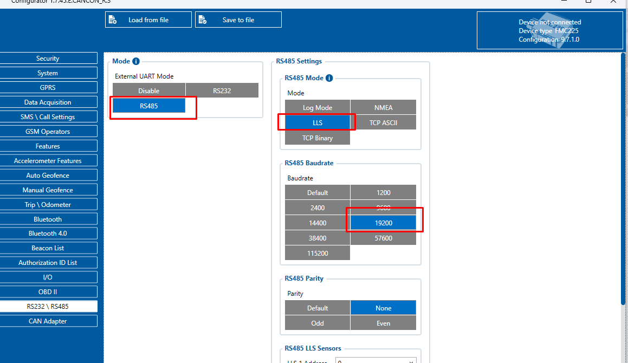The image size is (628, 363).
Task: Open the Accelerometer Features section
Action: pos(48,161)
